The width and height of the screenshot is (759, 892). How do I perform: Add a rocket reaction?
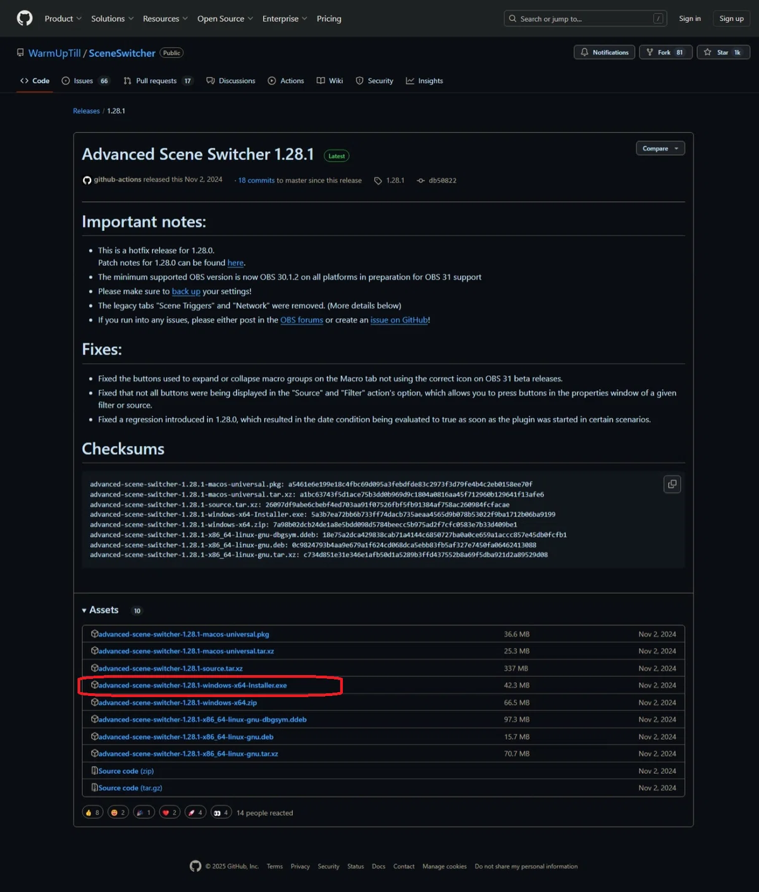pyautogui.click(x=195, y=813)
